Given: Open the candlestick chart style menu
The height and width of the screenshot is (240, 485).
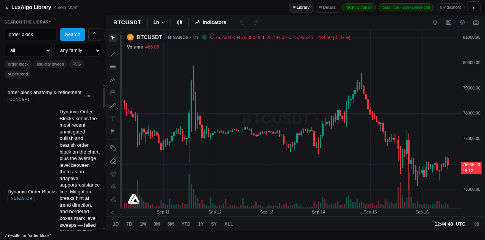Looking at the screenshot, I should [180, 22].
